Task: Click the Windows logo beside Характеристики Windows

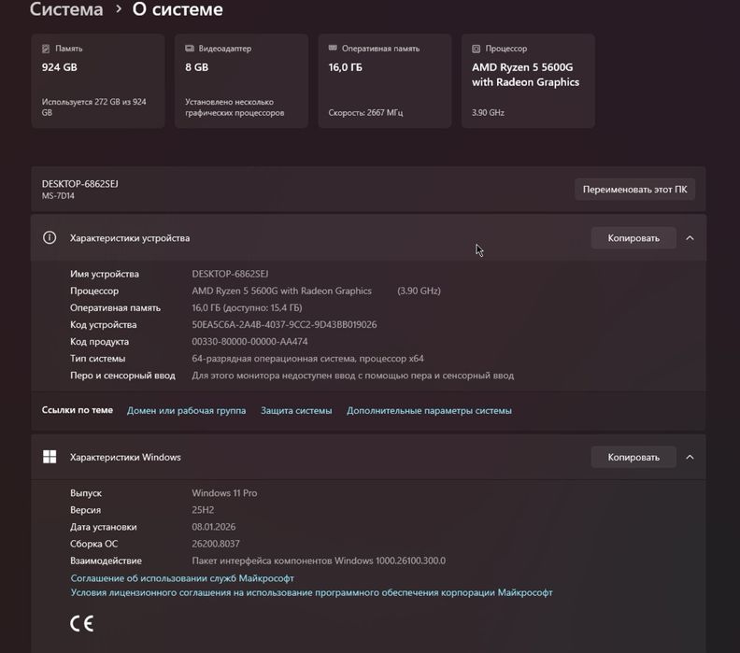Action: click(50, 457)
